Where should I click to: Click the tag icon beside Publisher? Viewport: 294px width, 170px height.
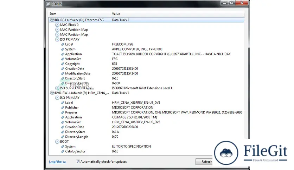click(x=63, y=107)
